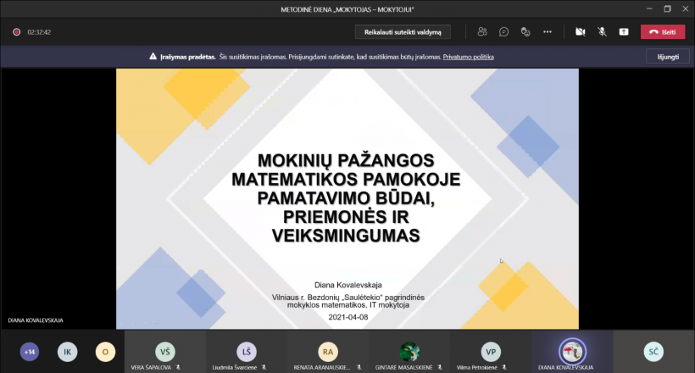695x373 pixels.
Task: Select Liudmila Švarcienė participant tile
Action: [246, 352]
